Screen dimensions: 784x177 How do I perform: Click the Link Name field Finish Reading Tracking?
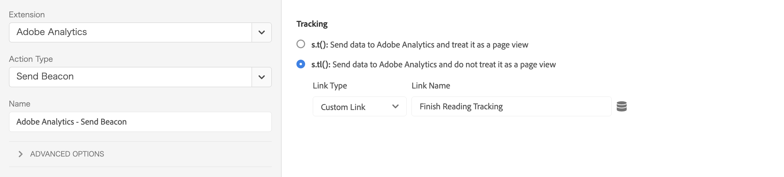(x=511, y=107)
